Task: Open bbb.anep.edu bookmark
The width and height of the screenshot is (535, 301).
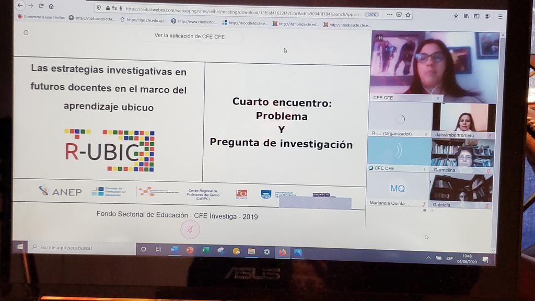Action: 92,18
